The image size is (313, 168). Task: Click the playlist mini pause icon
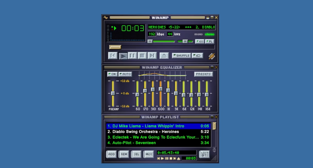pos(167,158)
